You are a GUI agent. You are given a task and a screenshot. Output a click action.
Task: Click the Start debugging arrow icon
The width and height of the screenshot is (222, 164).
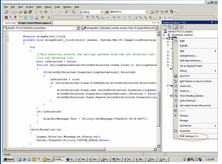pyautogui.click(x=80, y=12)
